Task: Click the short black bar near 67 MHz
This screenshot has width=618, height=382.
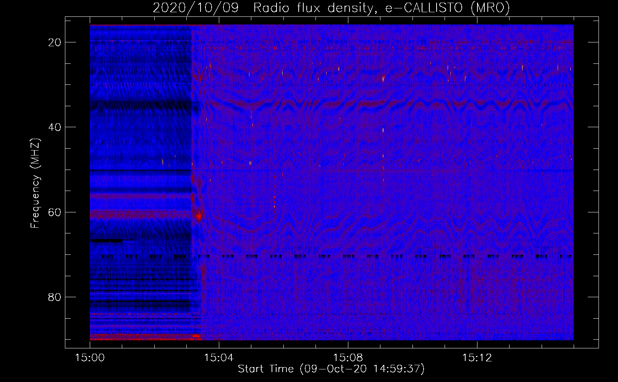Action: tap(107, 241)
